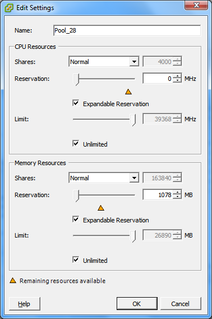The image size is (212, 319).
Task: Click the Remaining resources available triangle icon
Action: pos(13,281)
